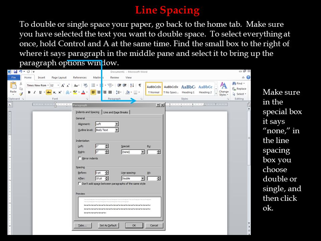Switch to the References tab
The image size is (321, 241).
pyautogui.click(x=80, y=77)
